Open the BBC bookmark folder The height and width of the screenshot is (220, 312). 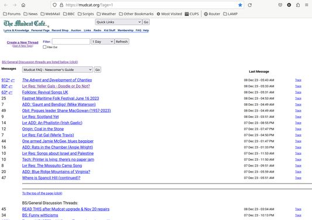69,13
